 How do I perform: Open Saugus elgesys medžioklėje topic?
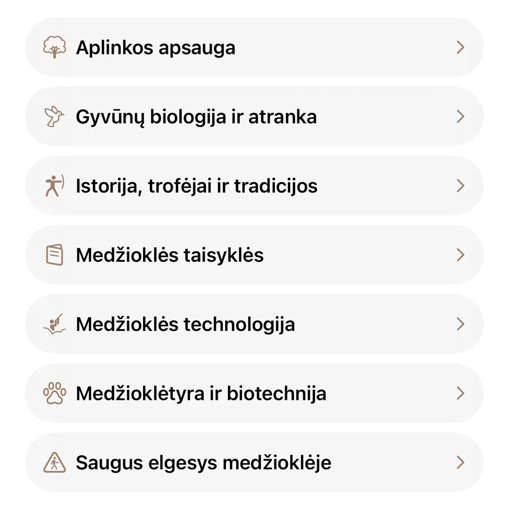coord(204,463)
